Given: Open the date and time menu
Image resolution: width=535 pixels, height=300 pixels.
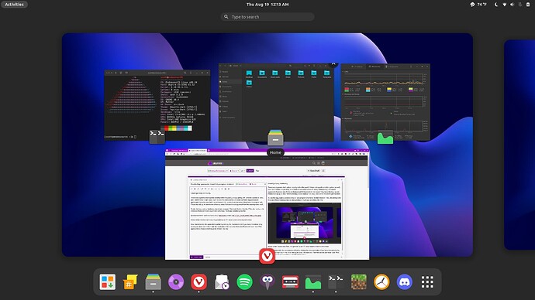Looking at the screenshot, I should 267,5.
